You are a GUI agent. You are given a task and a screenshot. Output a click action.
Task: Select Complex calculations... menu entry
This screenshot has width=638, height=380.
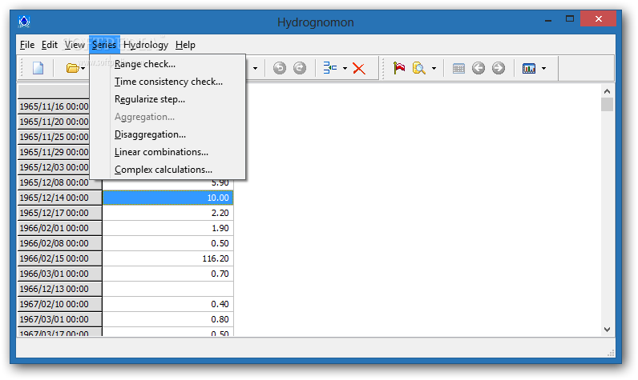point(168,170)
